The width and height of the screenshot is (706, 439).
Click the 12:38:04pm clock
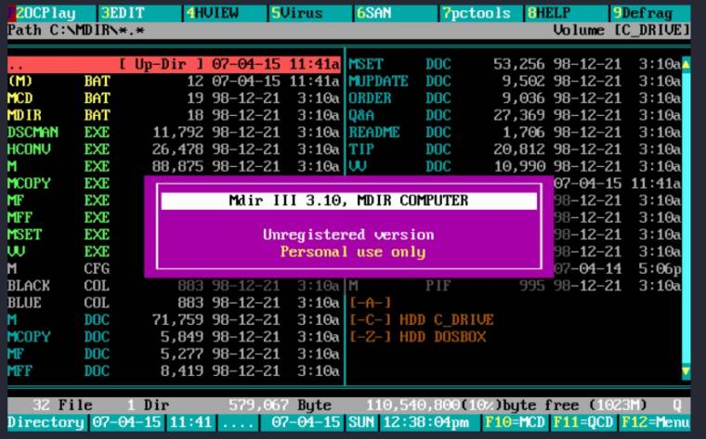click(425, 422)
